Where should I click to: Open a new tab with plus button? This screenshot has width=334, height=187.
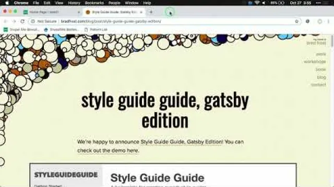tap(151, 12)
